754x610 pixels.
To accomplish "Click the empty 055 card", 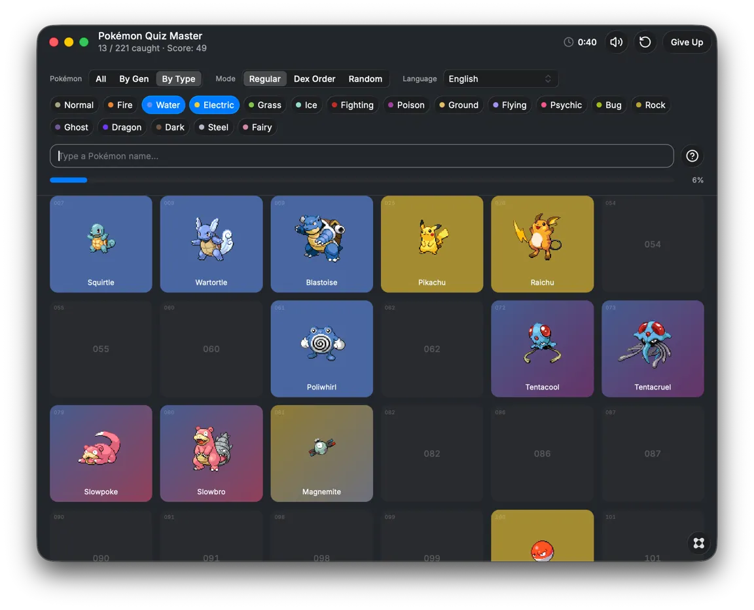I will [101, 348].
